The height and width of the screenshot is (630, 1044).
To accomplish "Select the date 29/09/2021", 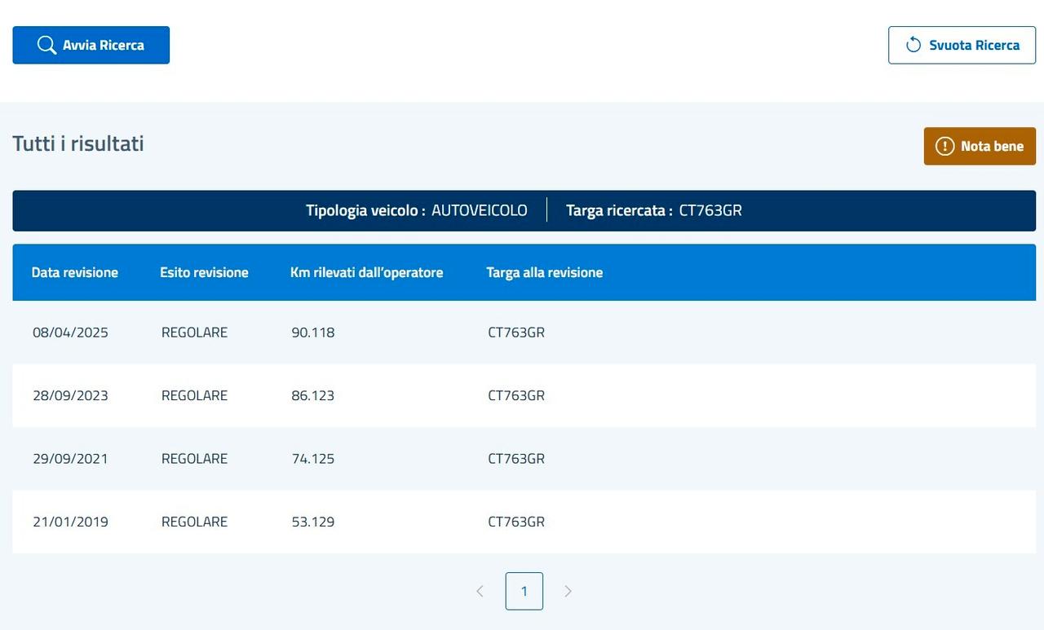I will pyautogui.click(x=70, y=459).
